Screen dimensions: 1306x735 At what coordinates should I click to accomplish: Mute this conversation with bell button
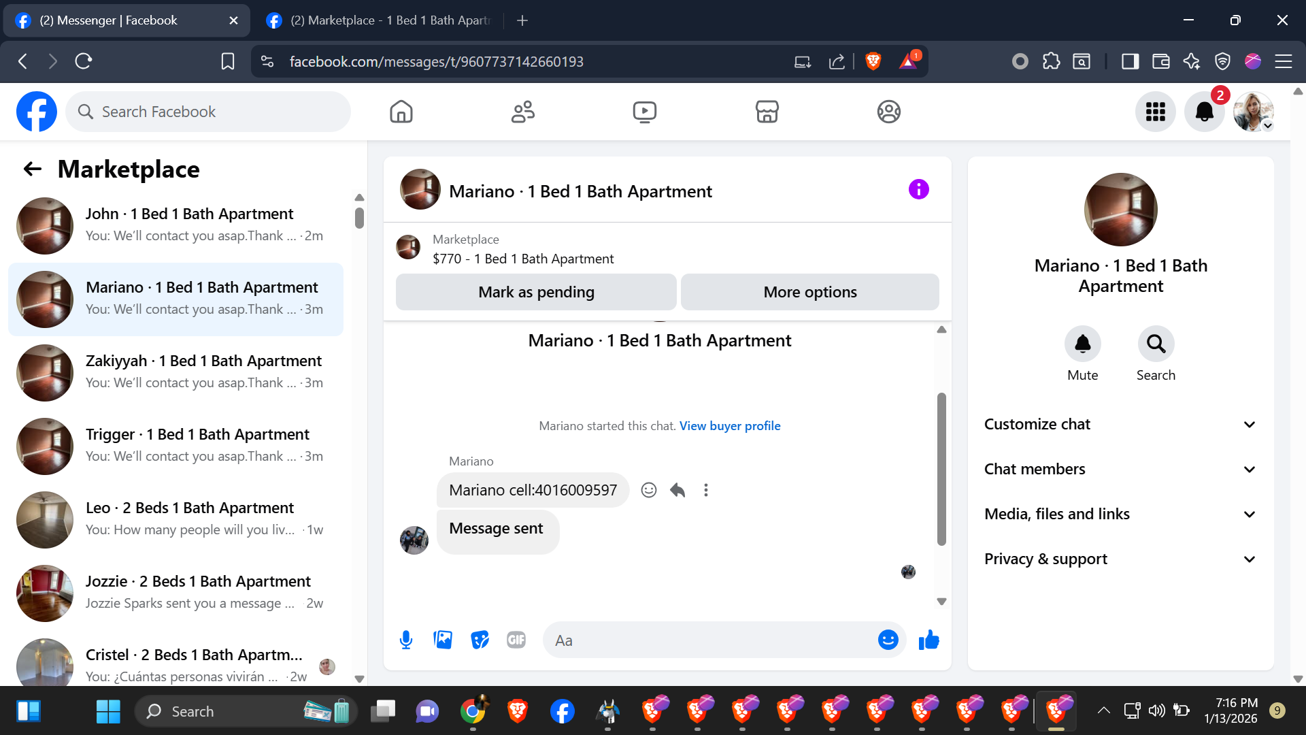(1082, 344)
